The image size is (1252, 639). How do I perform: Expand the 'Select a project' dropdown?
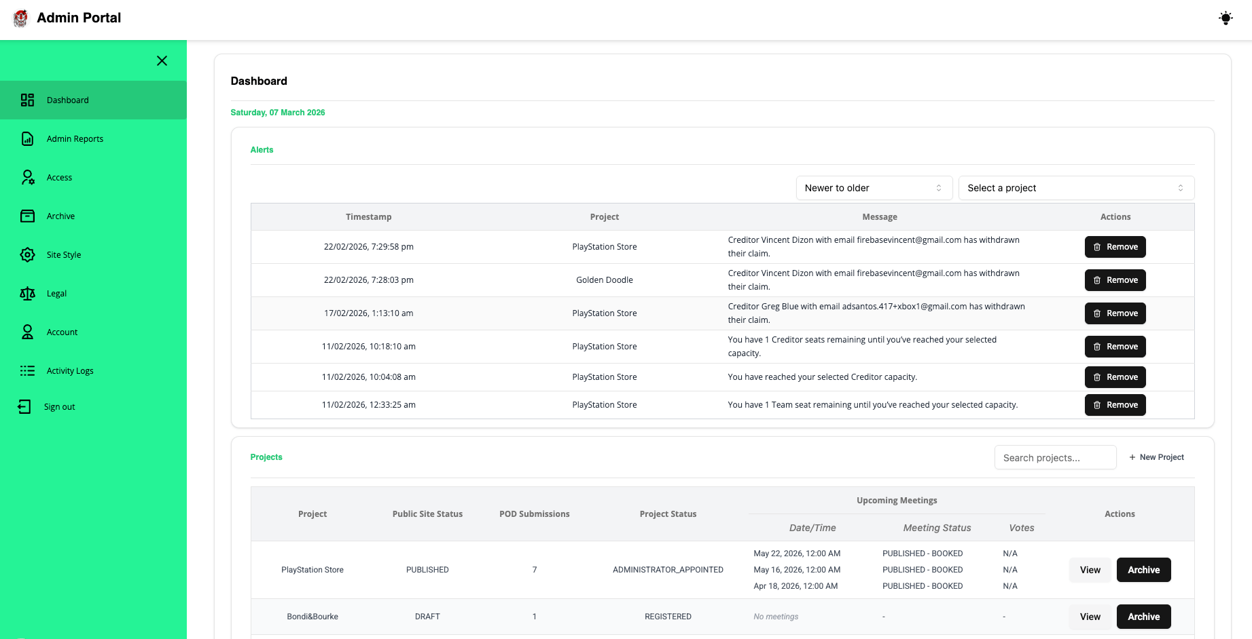(1075, 188)
